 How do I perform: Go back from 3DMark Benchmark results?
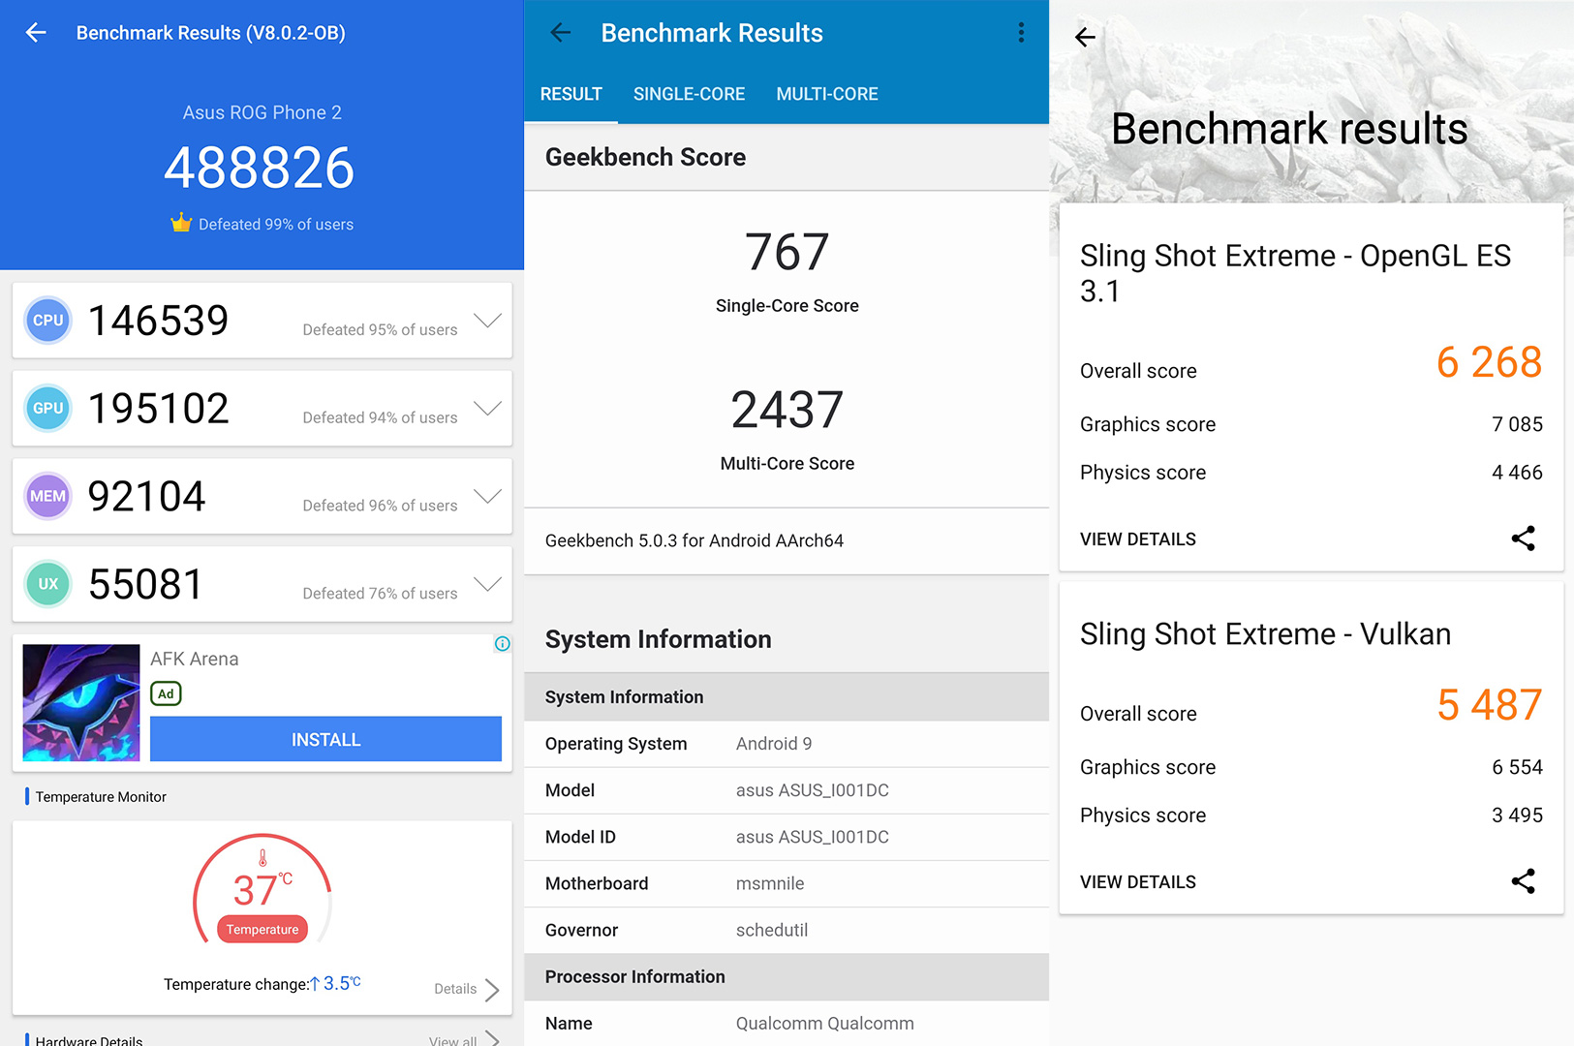tap(1085, 38)
